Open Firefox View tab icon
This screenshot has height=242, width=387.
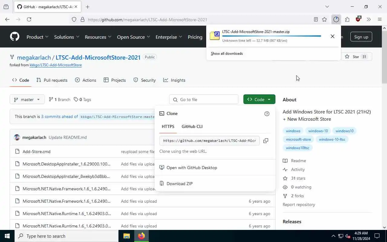6,7
